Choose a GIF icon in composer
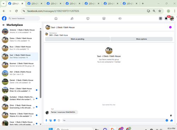177x130 pixels. coord(59,120)
